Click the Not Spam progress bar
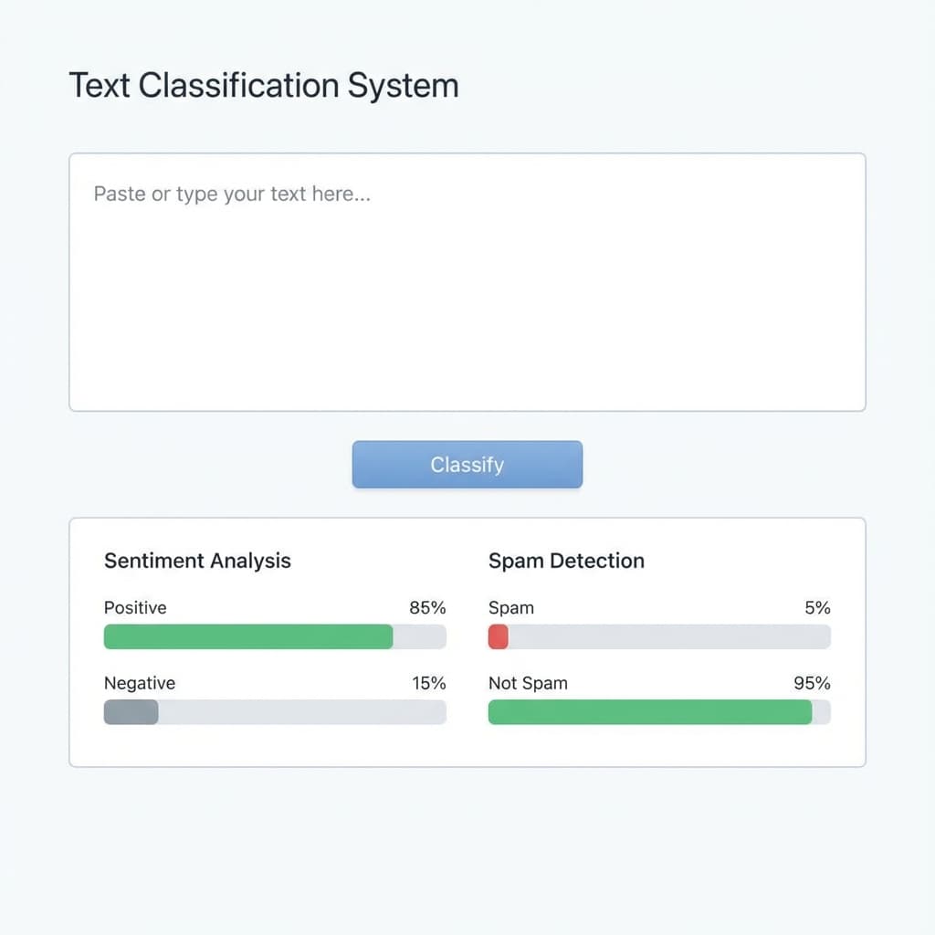The image size is (935, 935). [659, 712]
